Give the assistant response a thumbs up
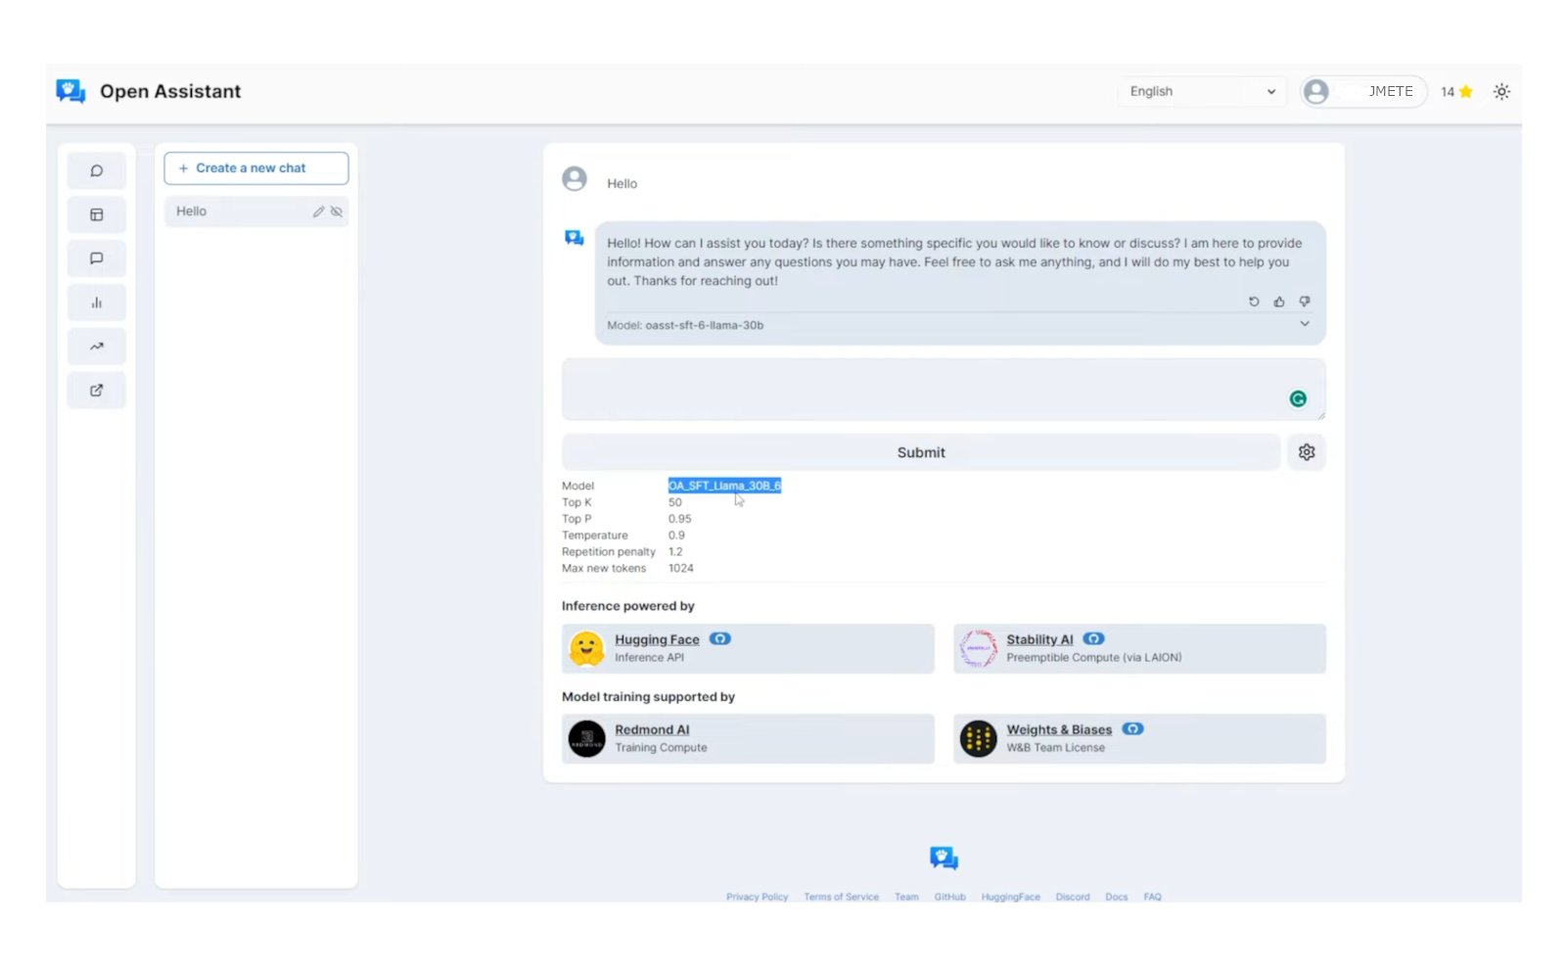Image resolution: width=1566 pixels, height=979 pixels. 1279,302
